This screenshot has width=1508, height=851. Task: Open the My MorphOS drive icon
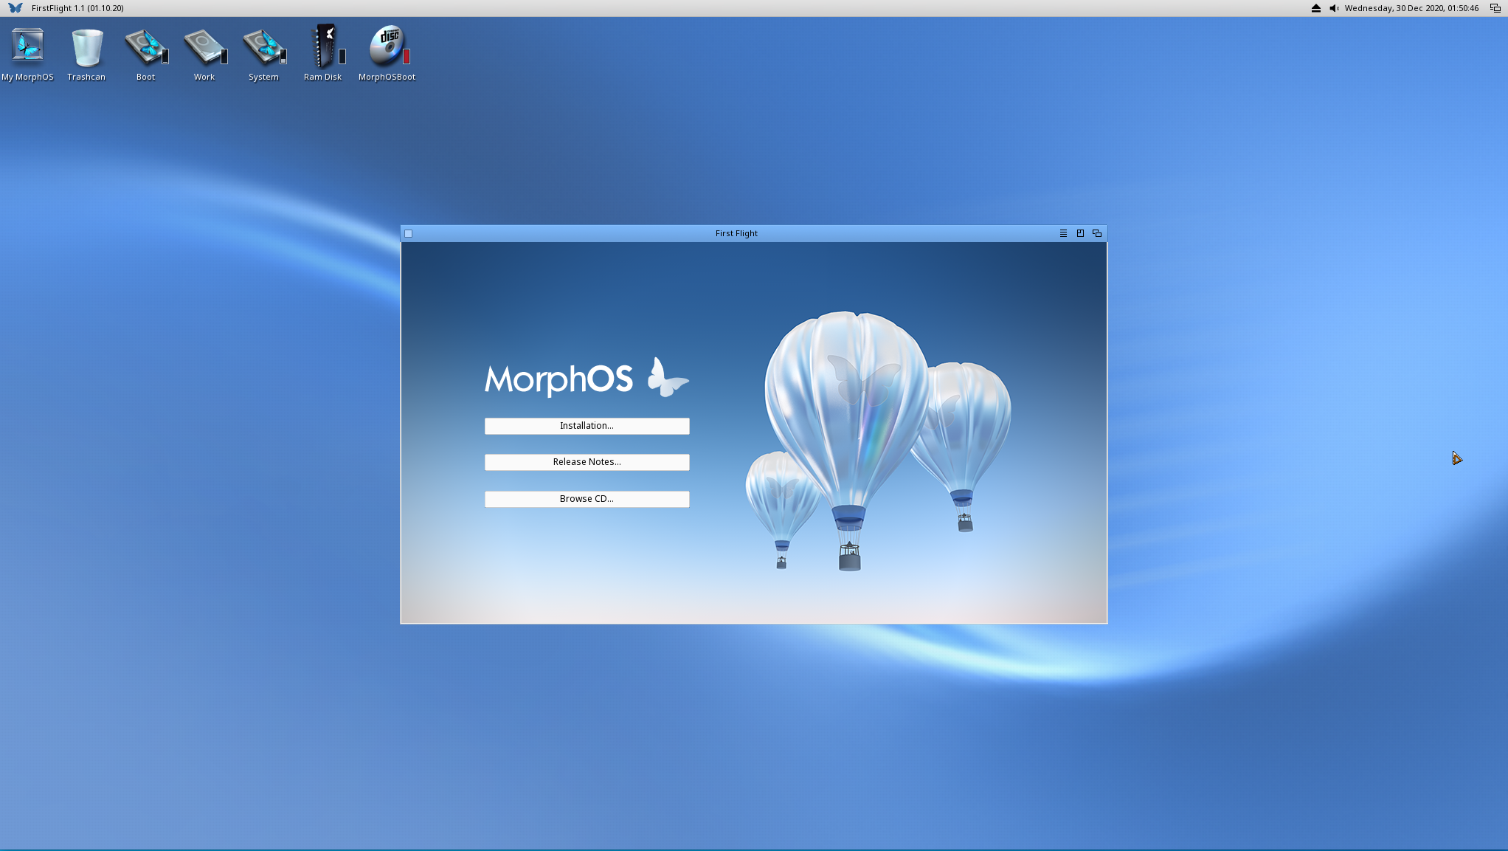pos(27,46)
